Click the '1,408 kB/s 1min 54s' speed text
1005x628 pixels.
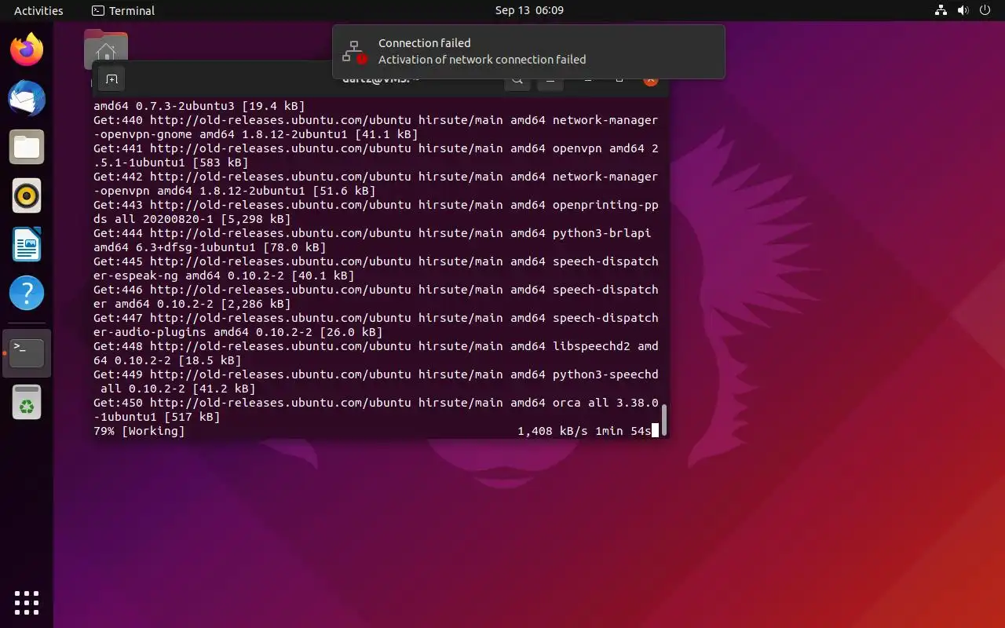click(x=584, y=431)
